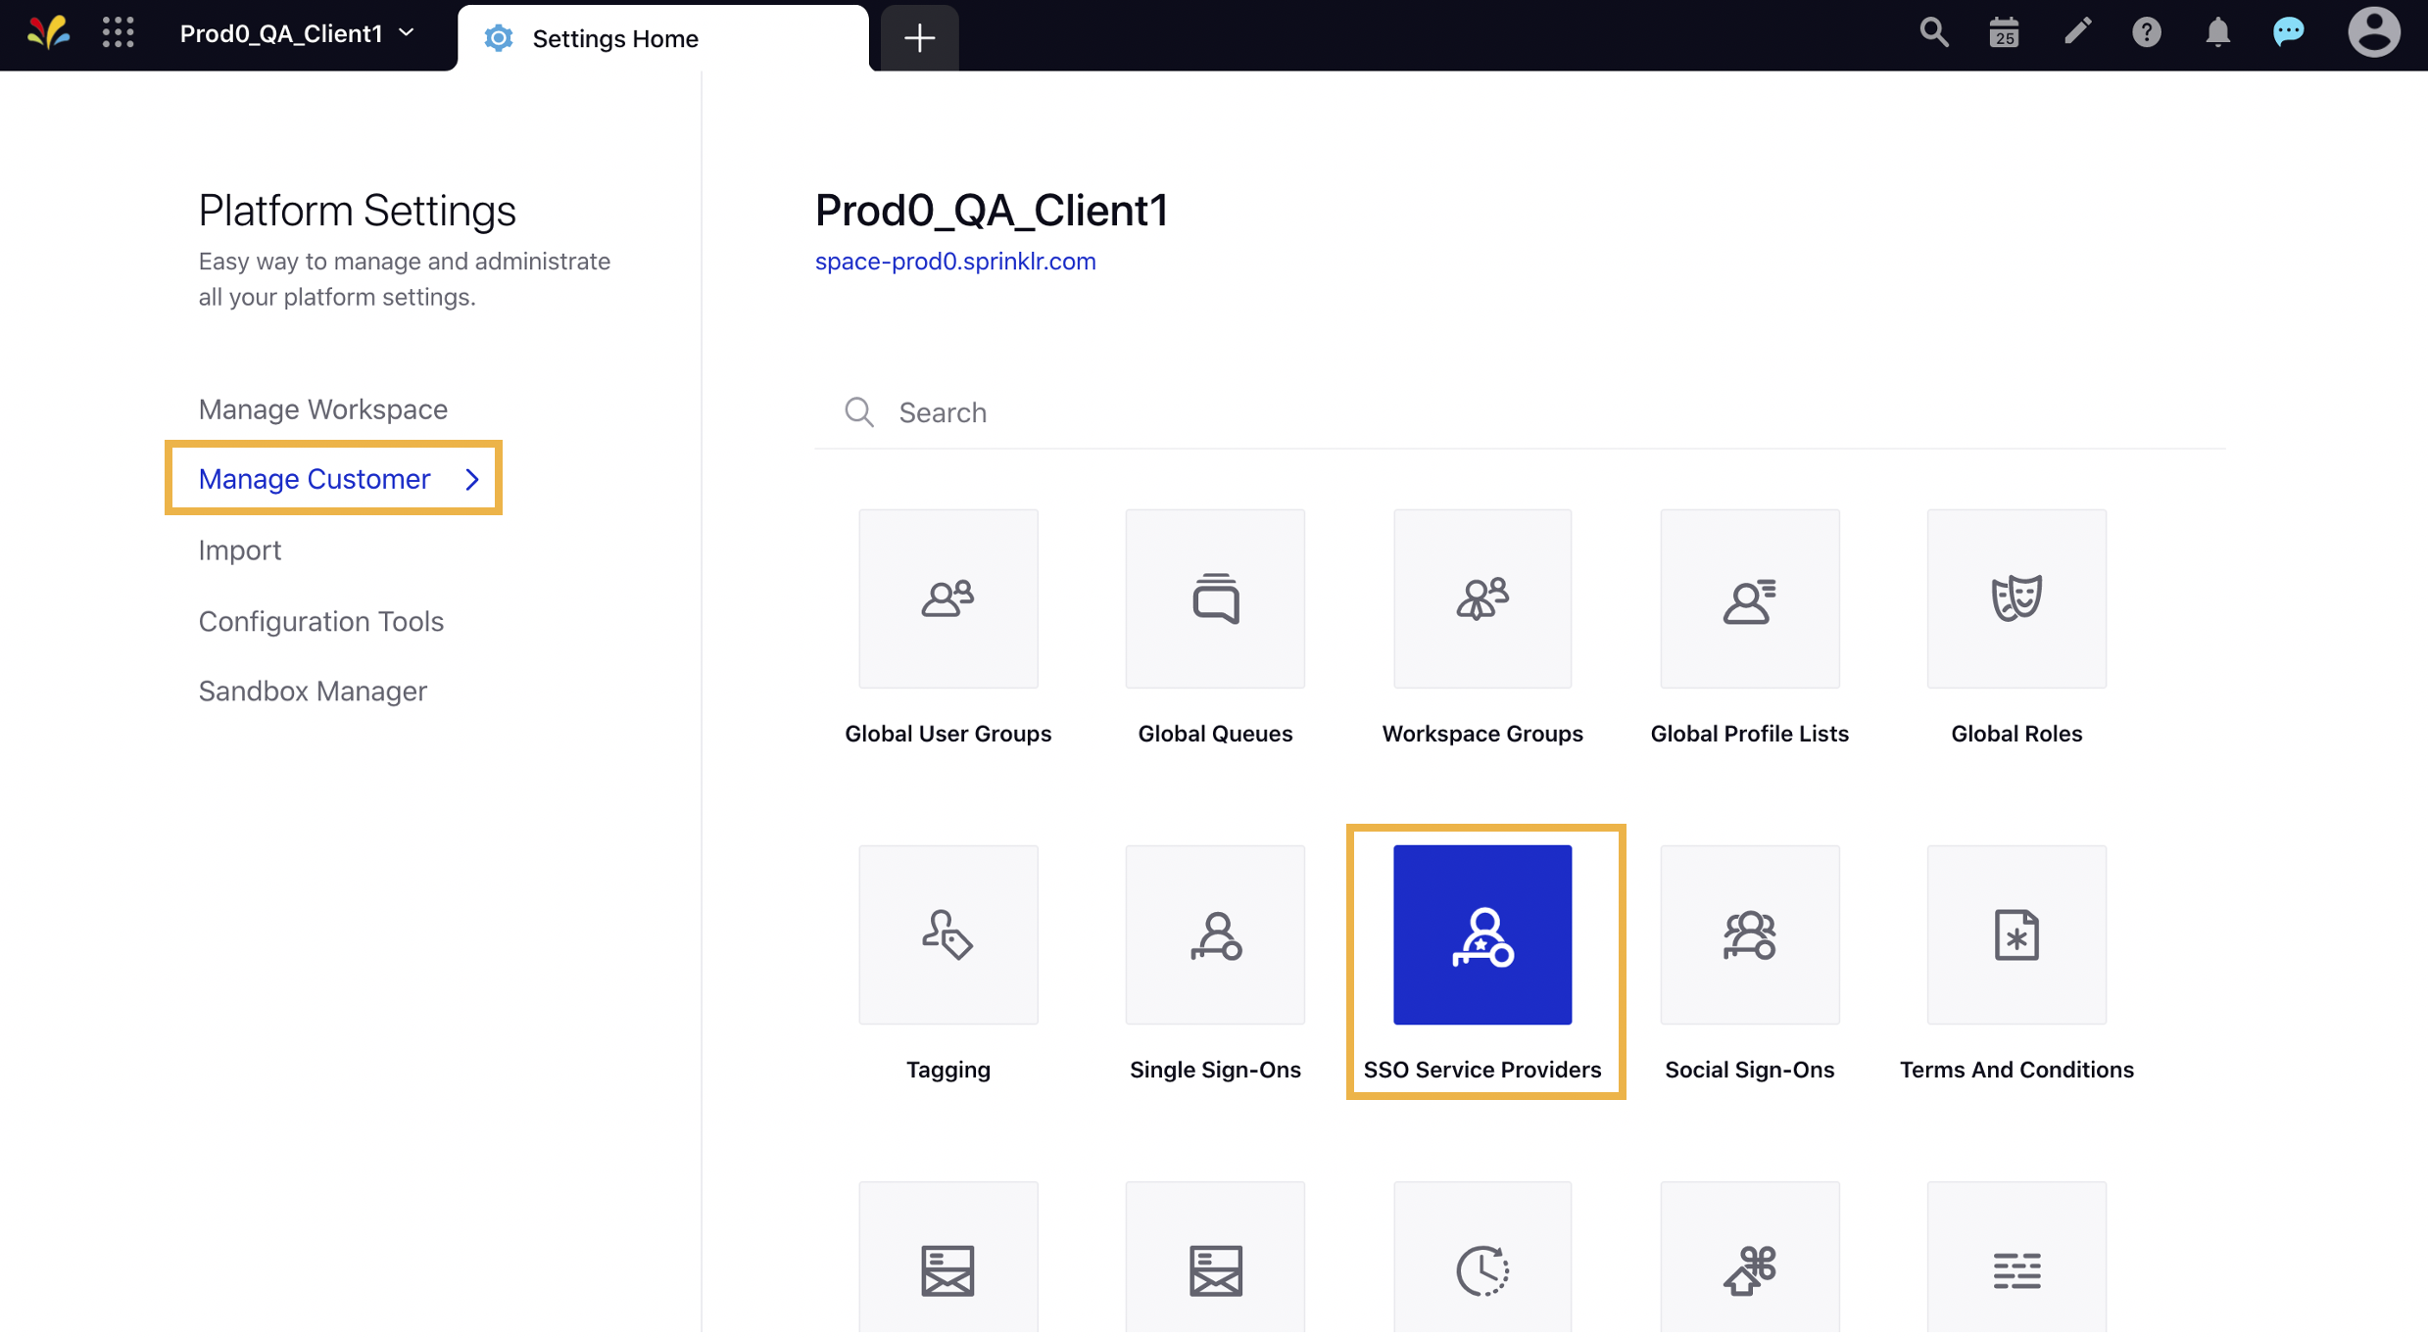This screenshot has width=2428, height=1338.
Task: Open the user profile avatar
Action: tap(2374, 33)
